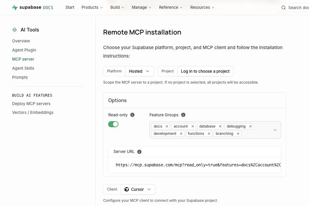Click the Server URL text
The height and width of the screenshot is (206, 309).
[x=198, y=165]
